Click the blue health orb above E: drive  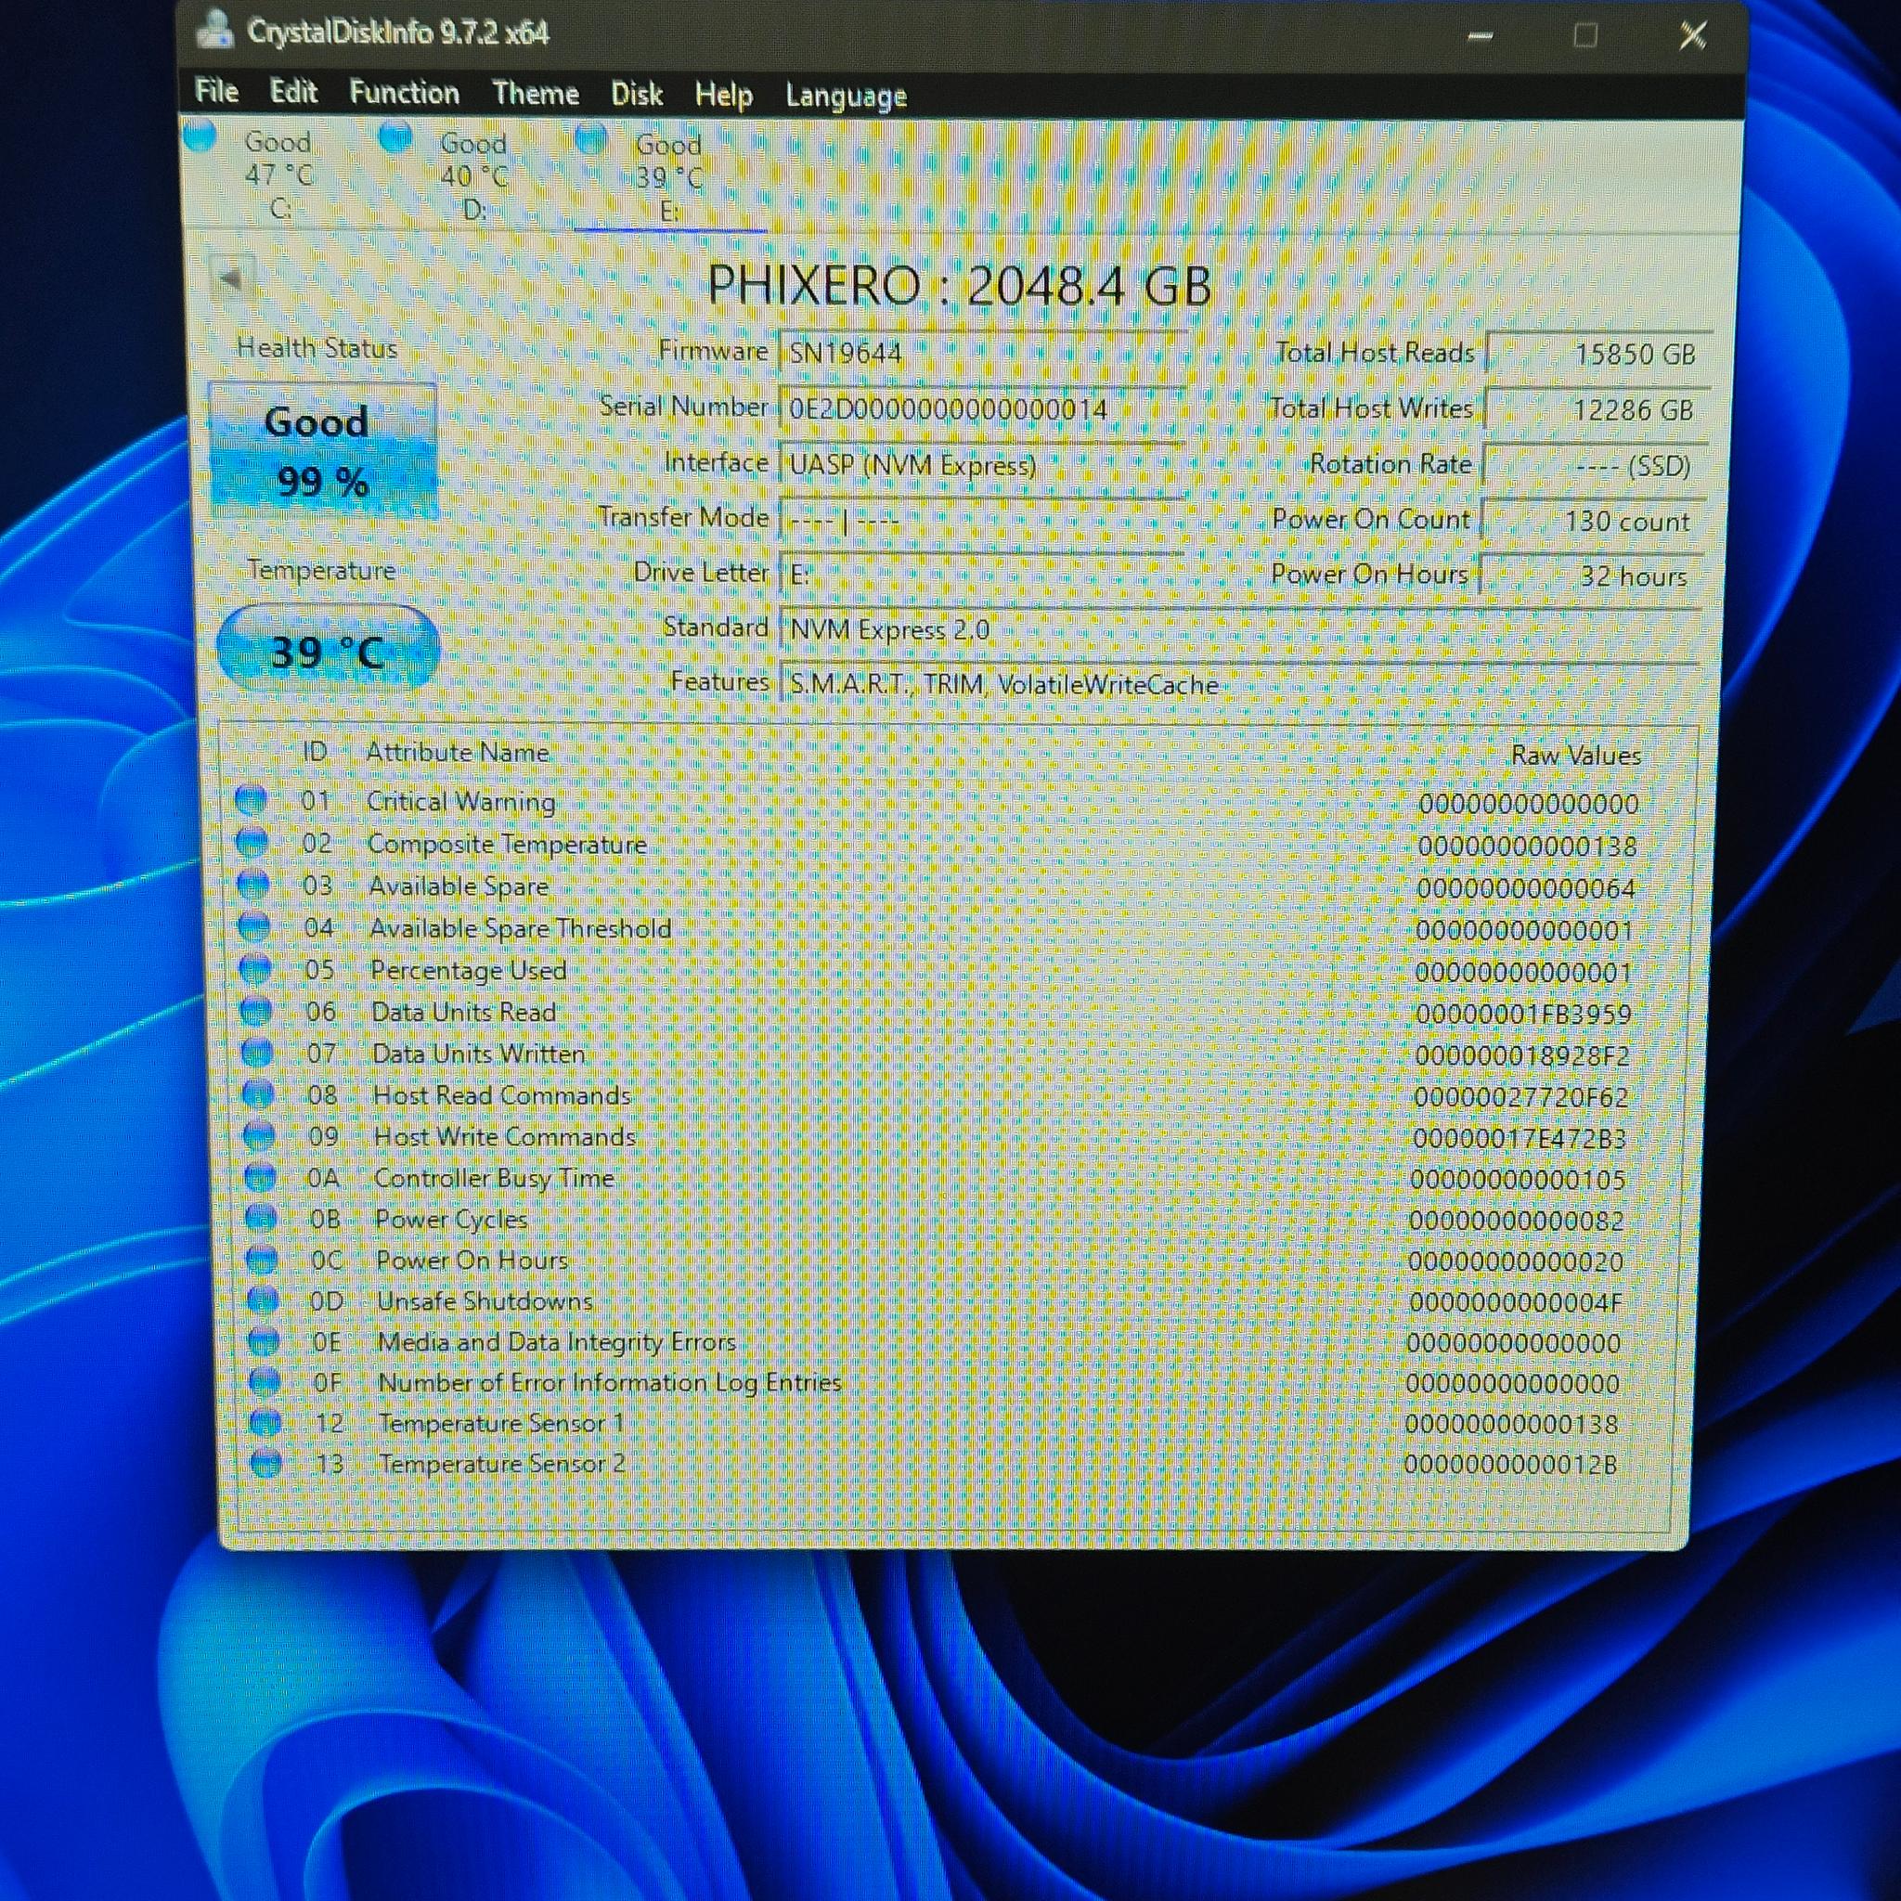click(x=591, y=138)
